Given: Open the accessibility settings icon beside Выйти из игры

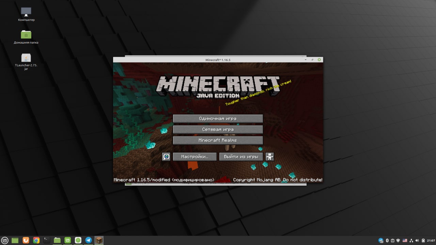Looking at the screenshot, I should coord(270,157).
